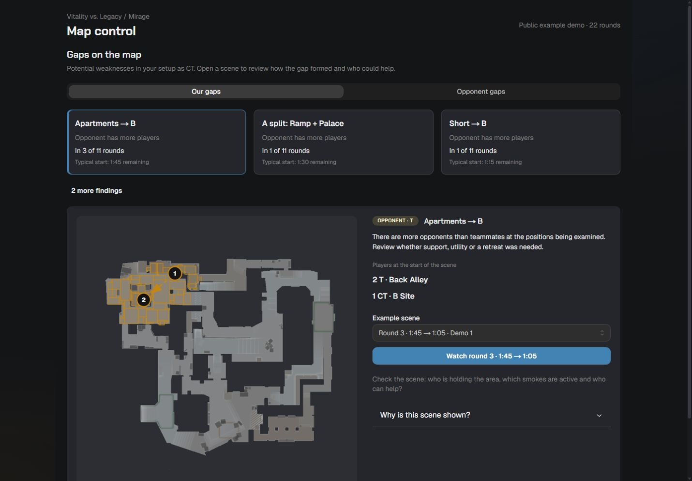Image resolution: width=692 pixels, height=481 pixels.
Task: Click the OPPONENT · T badge
Action: pyautogui.click(x=395, y=220)
